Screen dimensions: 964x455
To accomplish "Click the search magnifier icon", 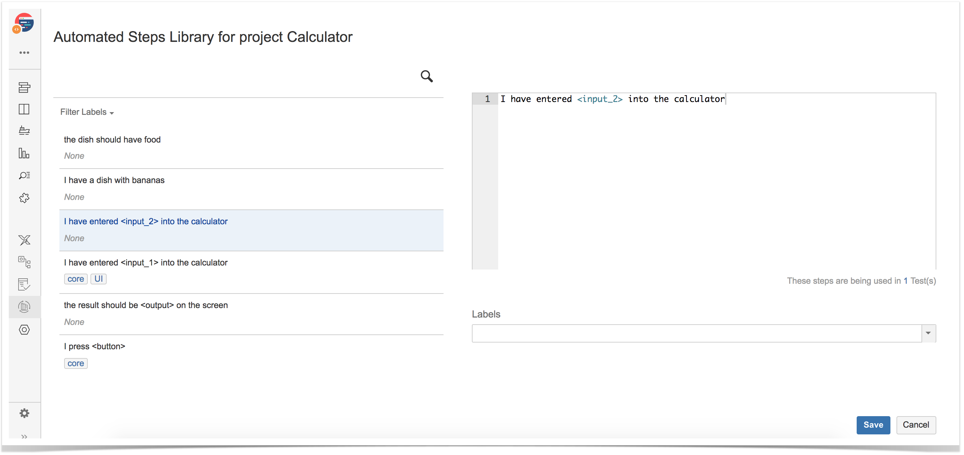I will pyautogui.click(x=427, y=76).
